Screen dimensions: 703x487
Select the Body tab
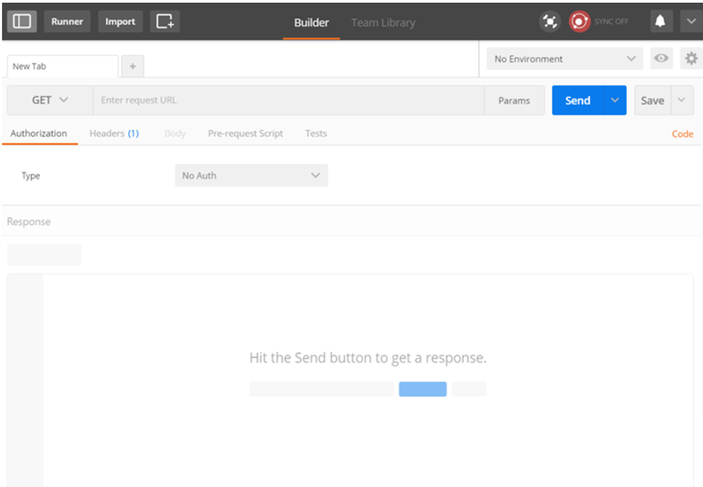coord(175,134)
